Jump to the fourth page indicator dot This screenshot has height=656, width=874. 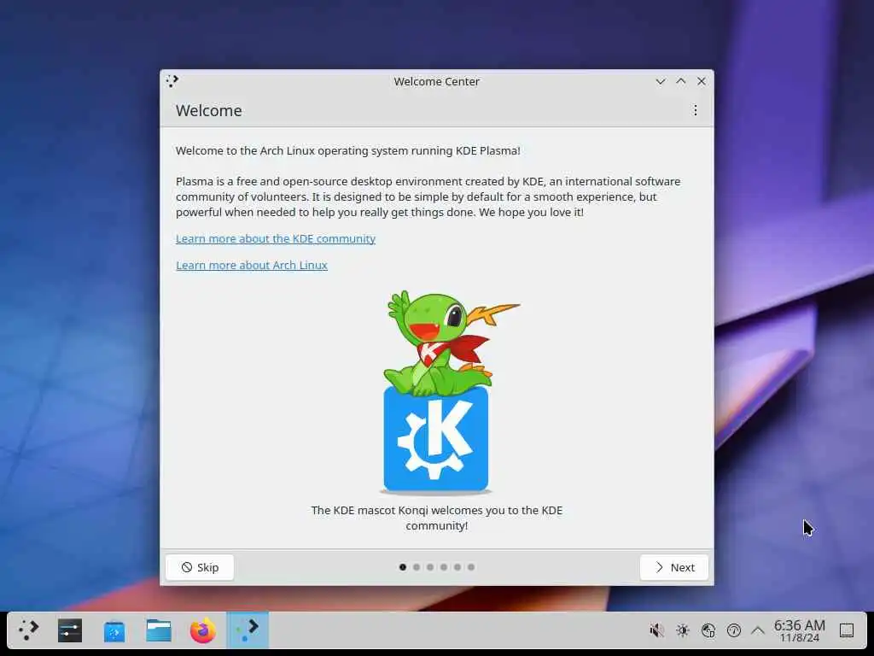444,567
